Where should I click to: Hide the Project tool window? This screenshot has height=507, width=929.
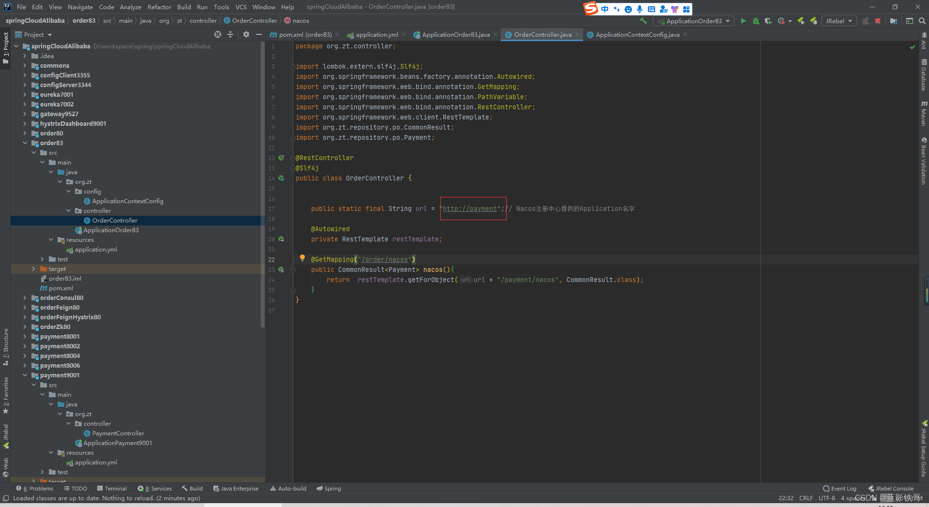click(259, 34)
